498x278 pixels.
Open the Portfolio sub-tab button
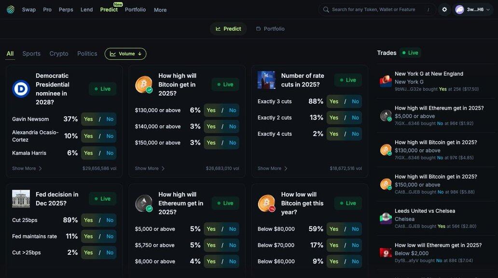270,29
